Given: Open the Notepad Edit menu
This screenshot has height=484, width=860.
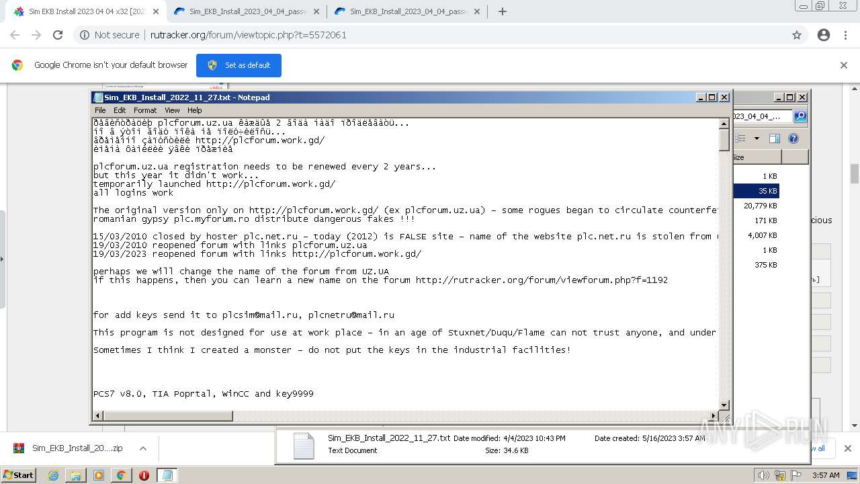Looking at the screenshot, I should 120,110.
